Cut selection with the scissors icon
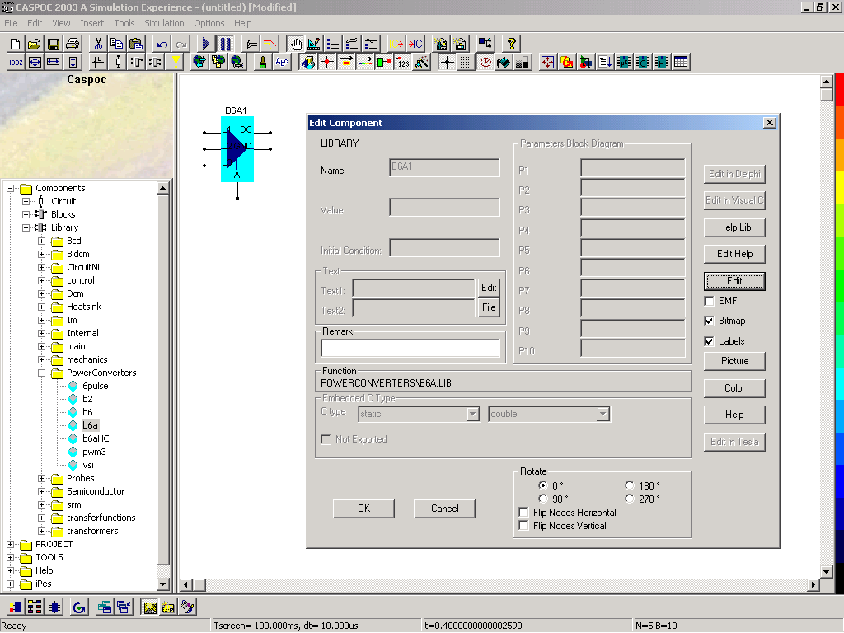 click(x=97, y=44)
